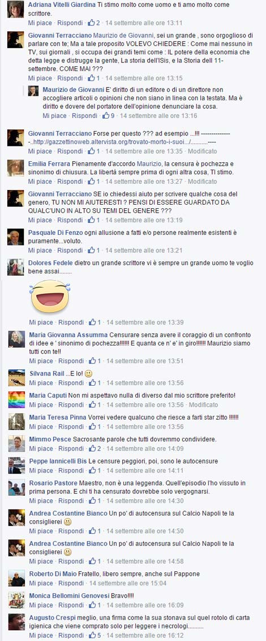The height and width of the screenshot is (641, 266).
Task: Reply to Pasquale Di Fenzo's comment via Rispondi
Action: click(70, 250)
